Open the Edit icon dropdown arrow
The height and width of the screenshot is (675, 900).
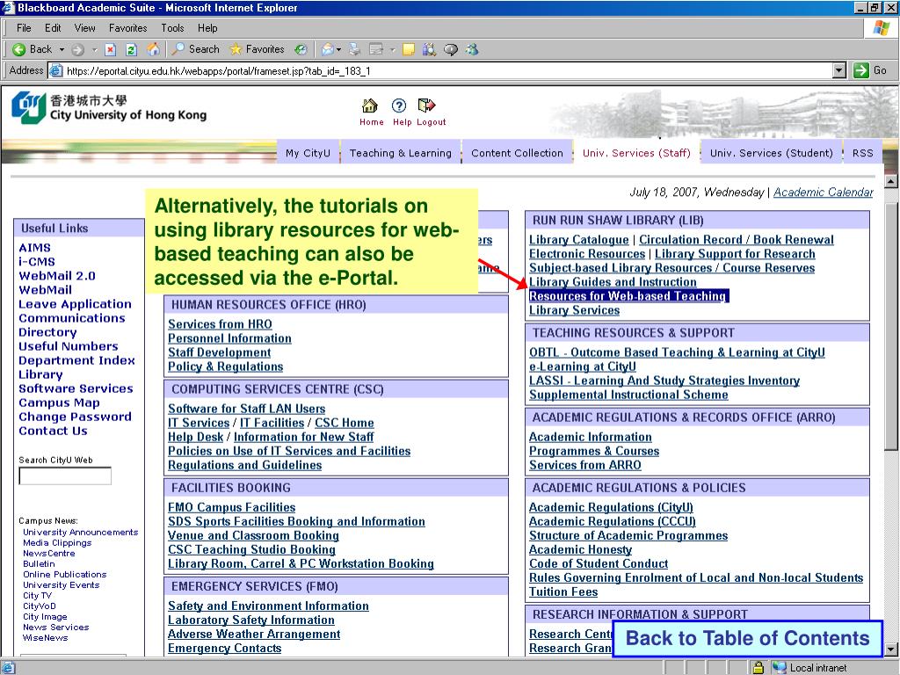tap(393, 50)
